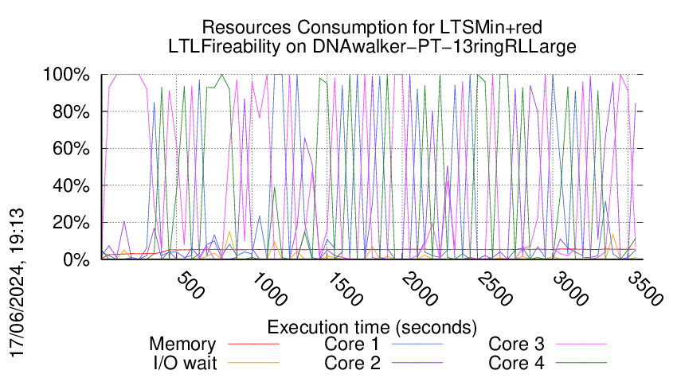Click the 60% y-axis label

(71, 149)
